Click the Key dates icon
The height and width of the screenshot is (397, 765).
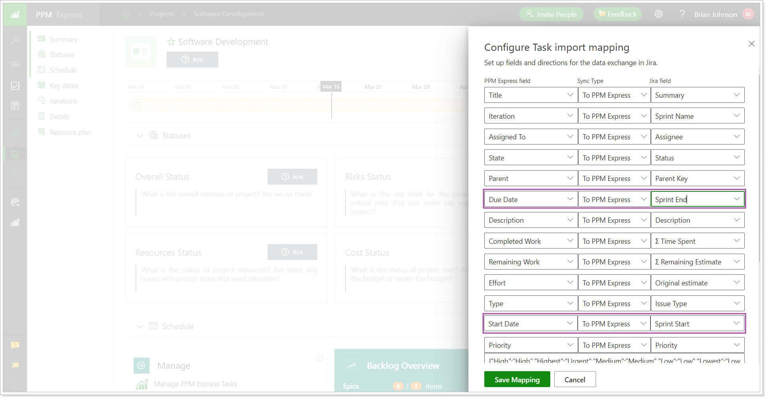tap(42, 85)
